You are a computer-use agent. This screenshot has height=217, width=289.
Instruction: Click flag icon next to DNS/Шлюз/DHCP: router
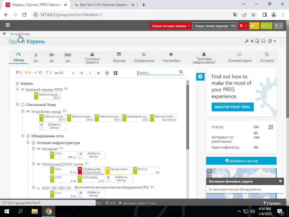87,164
